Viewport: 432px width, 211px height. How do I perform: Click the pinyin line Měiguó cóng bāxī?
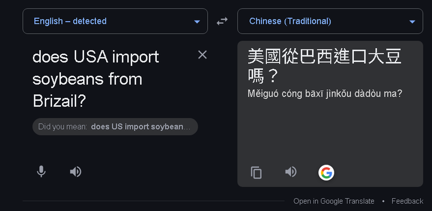[x=325, y=94]
